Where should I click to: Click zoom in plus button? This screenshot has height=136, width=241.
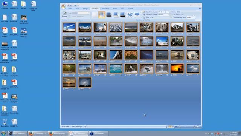pyautogui.click(x=194, y=127)
